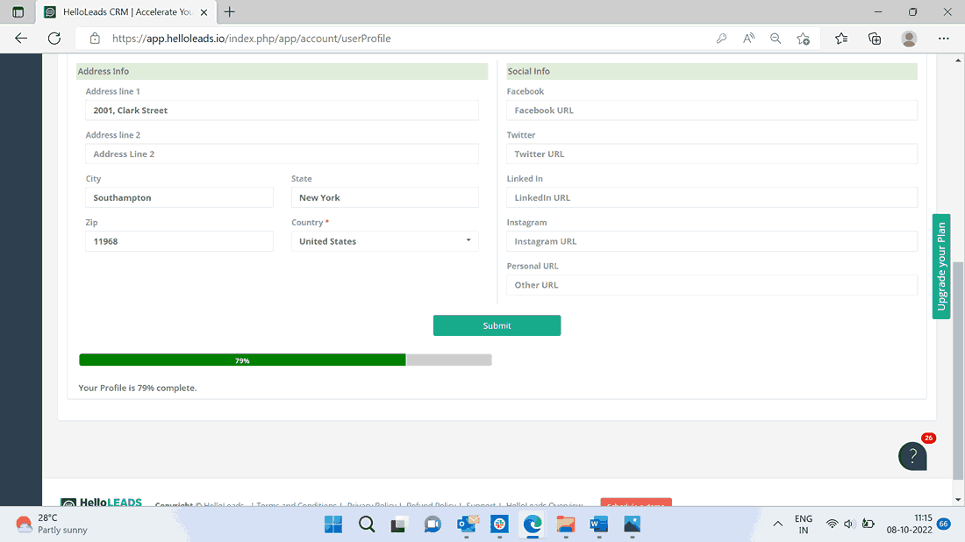
Task: Open the help question mark widget
Action: (x=912, y=455)
